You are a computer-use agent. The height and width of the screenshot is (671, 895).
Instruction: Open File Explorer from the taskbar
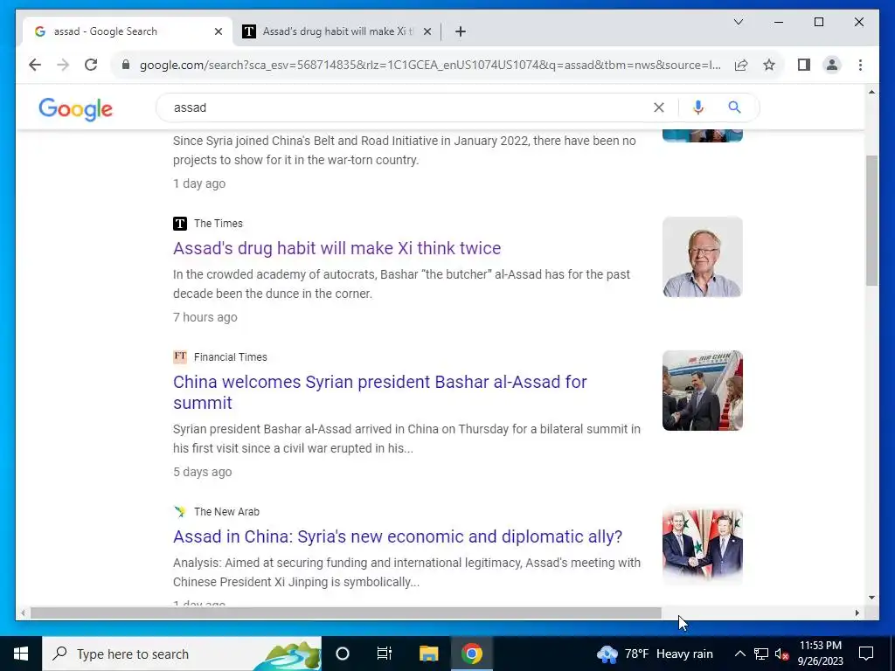(x=428, y=654)
